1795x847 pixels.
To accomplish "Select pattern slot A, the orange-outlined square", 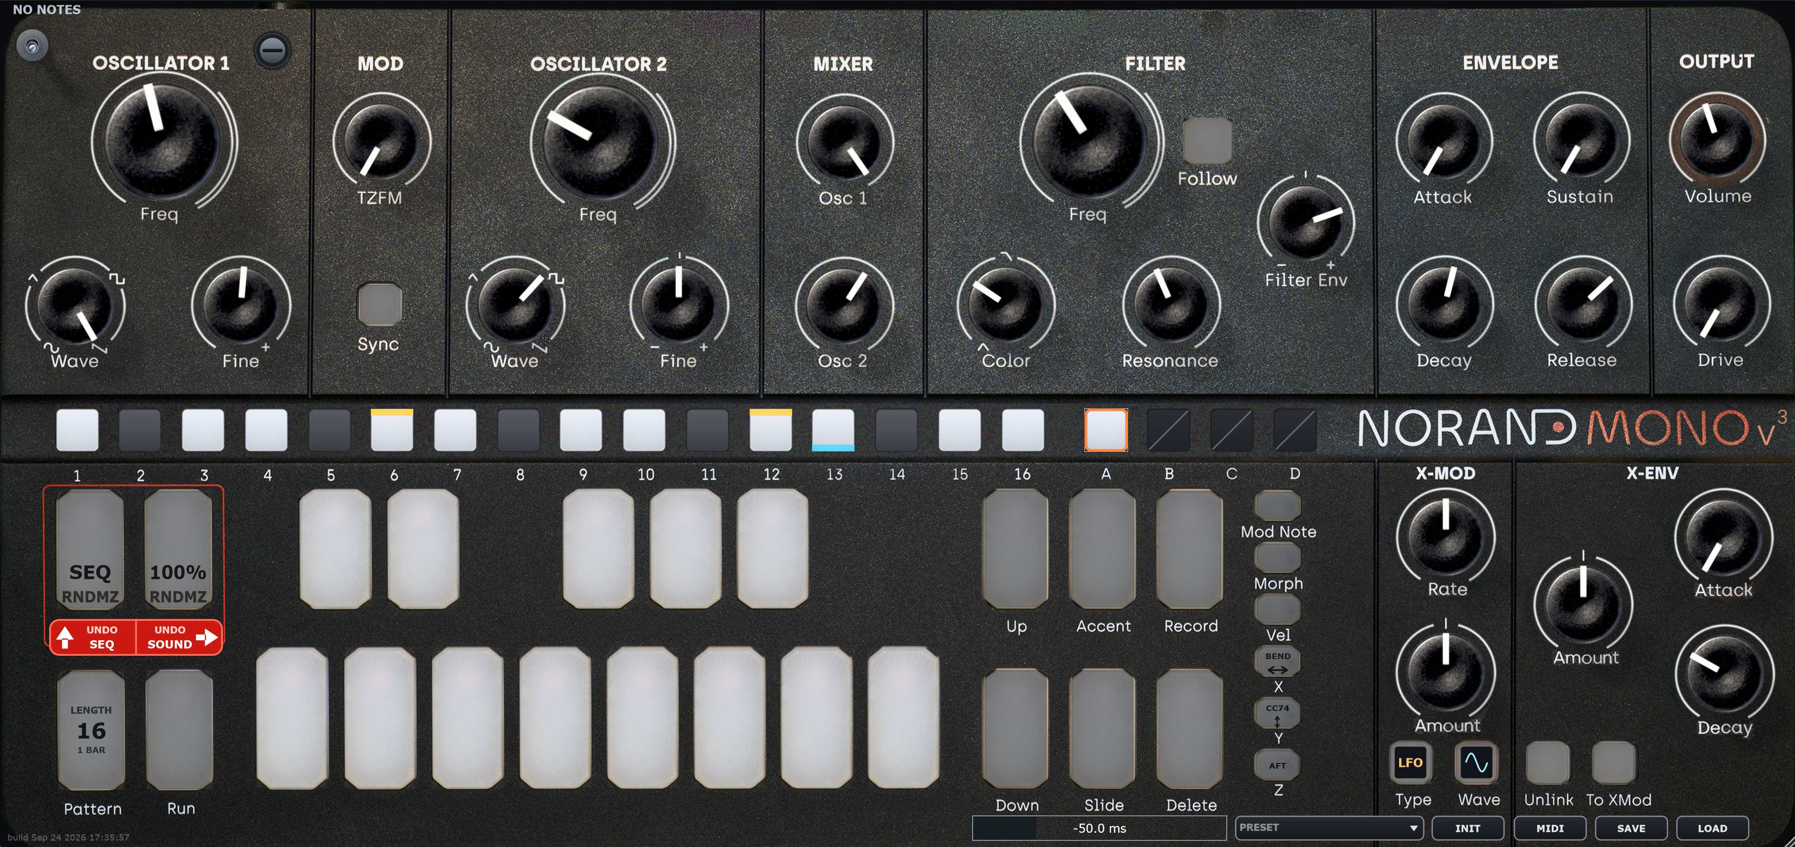I will 1106,430.
